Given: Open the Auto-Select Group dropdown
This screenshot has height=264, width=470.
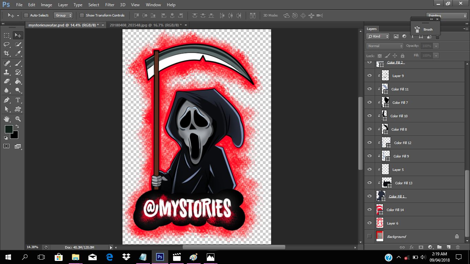Looking at the screenshot, I should 63,15.
